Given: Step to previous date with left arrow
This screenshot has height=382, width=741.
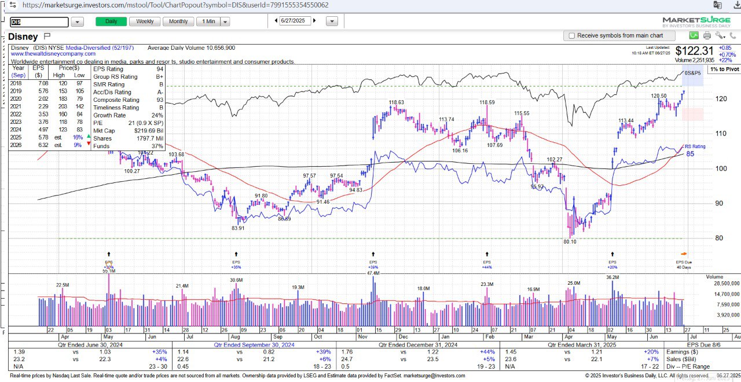Looking at the screenshot, I should pos(276,21).
